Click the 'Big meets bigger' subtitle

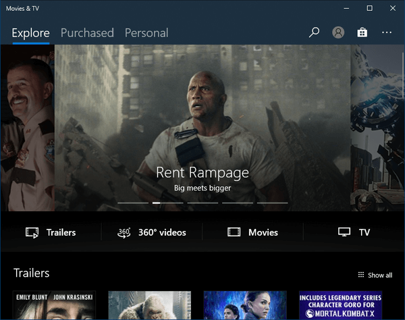[202, 188]
